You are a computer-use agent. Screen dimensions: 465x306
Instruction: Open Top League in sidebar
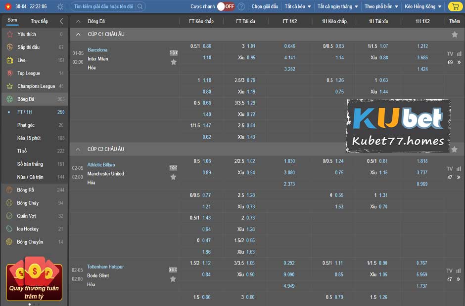35,74
